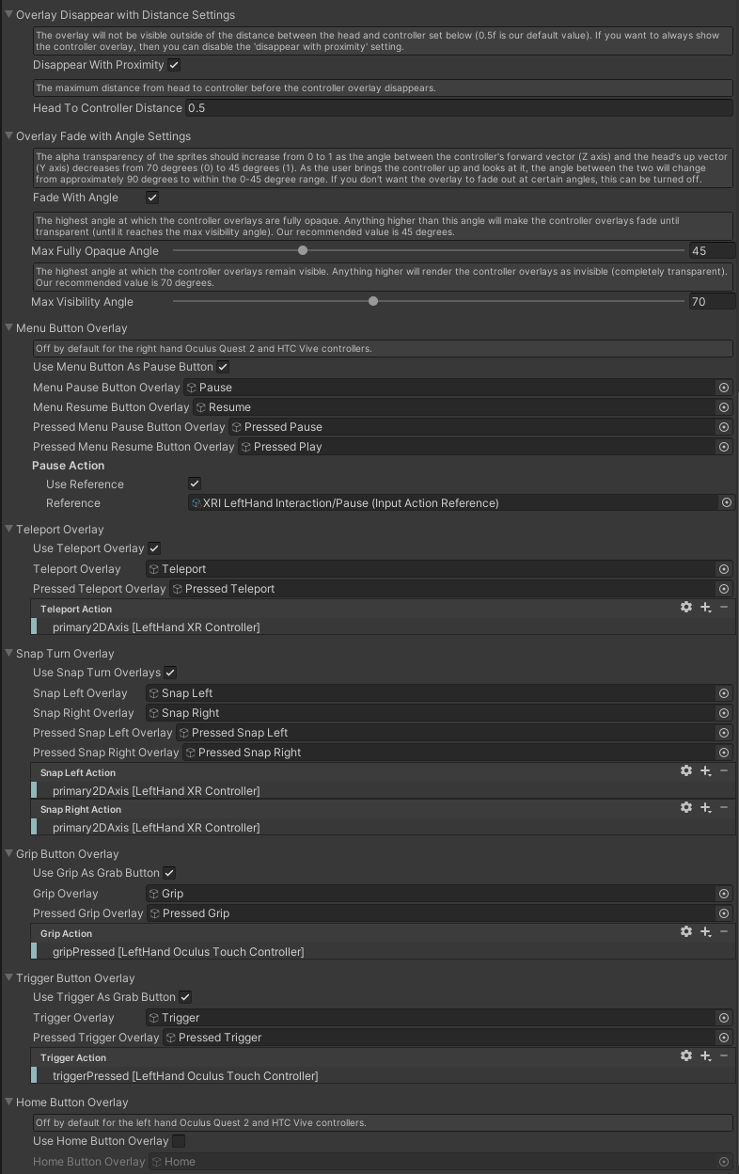Open Snap Right Action settings gear
The height and width of the screenshot is (1174, 739).
click(x=686, y=808)
